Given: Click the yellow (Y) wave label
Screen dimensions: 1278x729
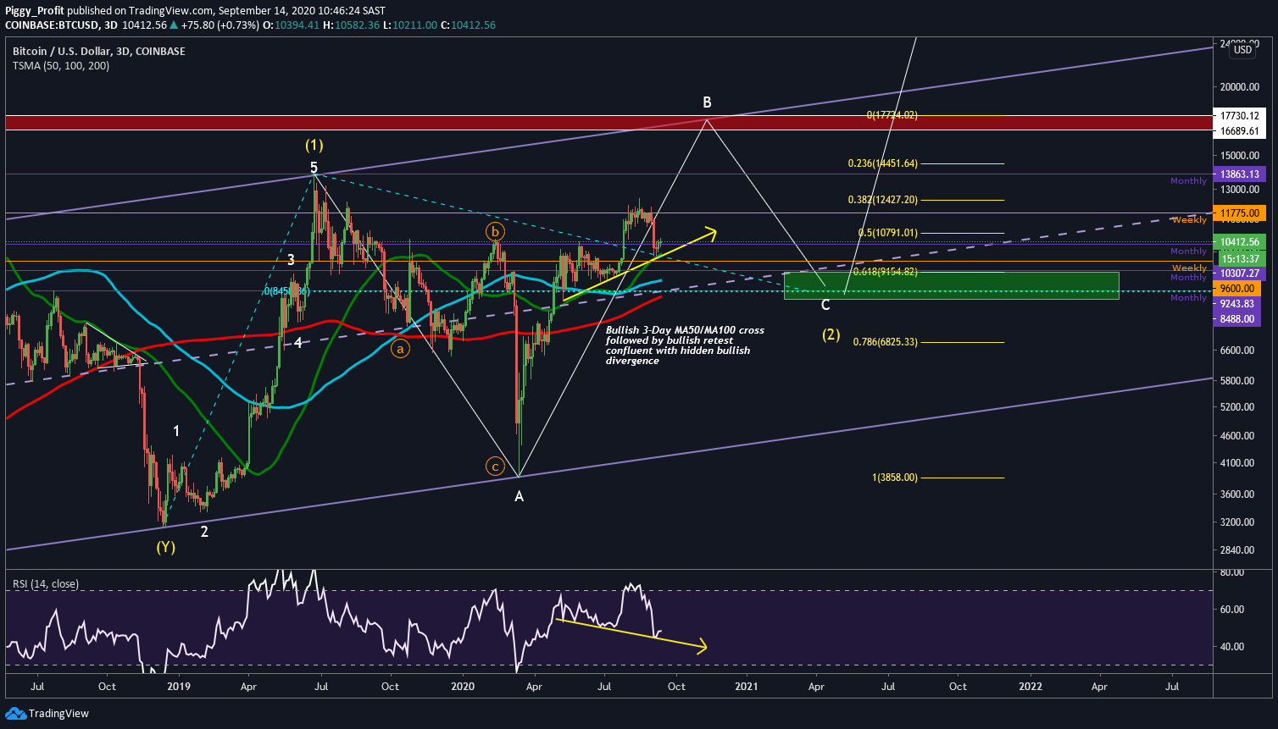Looking at the screenshot, I should tap(166, 548).
